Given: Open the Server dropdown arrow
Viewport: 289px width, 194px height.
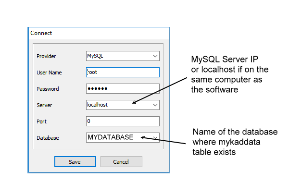Looking at the screenshot, I should (155, 105).
